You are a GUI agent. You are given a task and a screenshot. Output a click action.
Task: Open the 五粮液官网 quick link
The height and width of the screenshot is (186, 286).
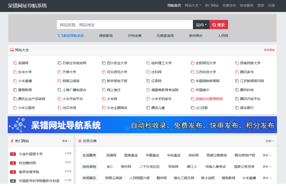click(x=165, y=36)
